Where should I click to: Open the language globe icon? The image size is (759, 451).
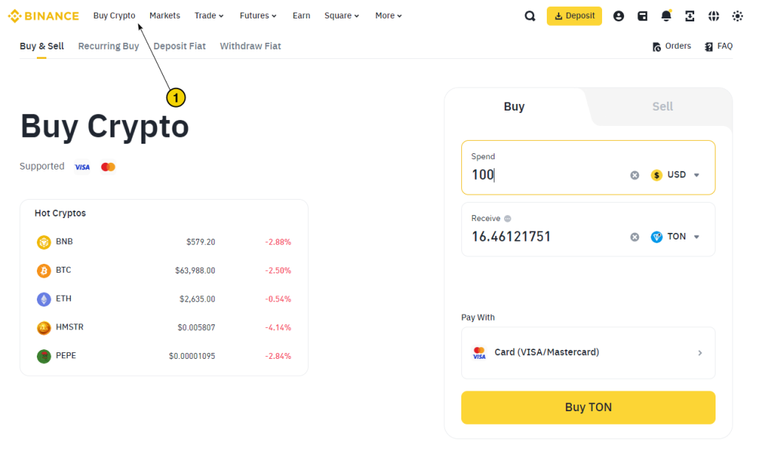coord(713,15)
